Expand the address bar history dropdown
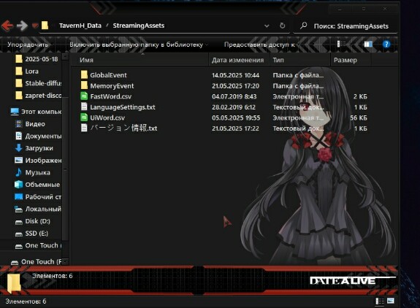Viewport: 420px width, 308px height. click(x=267, y=26)
